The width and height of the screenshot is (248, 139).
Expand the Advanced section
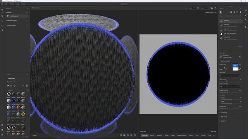click(223, 121)
